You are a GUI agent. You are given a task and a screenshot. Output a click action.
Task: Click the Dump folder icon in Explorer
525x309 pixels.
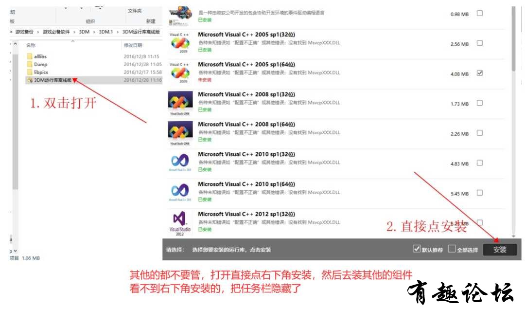click(30, 64)
